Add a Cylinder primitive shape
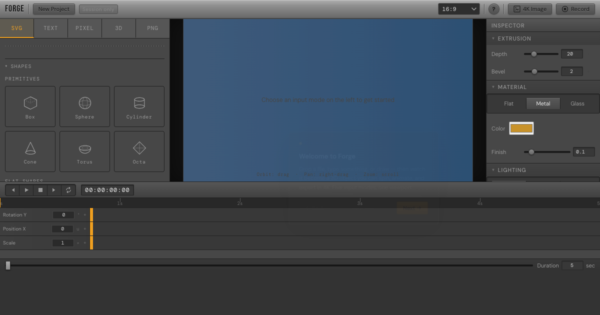600x315 pixels. (139, 106)
